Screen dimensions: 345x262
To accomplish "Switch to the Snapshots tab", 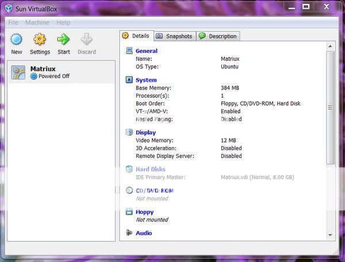I will (175, 36).
